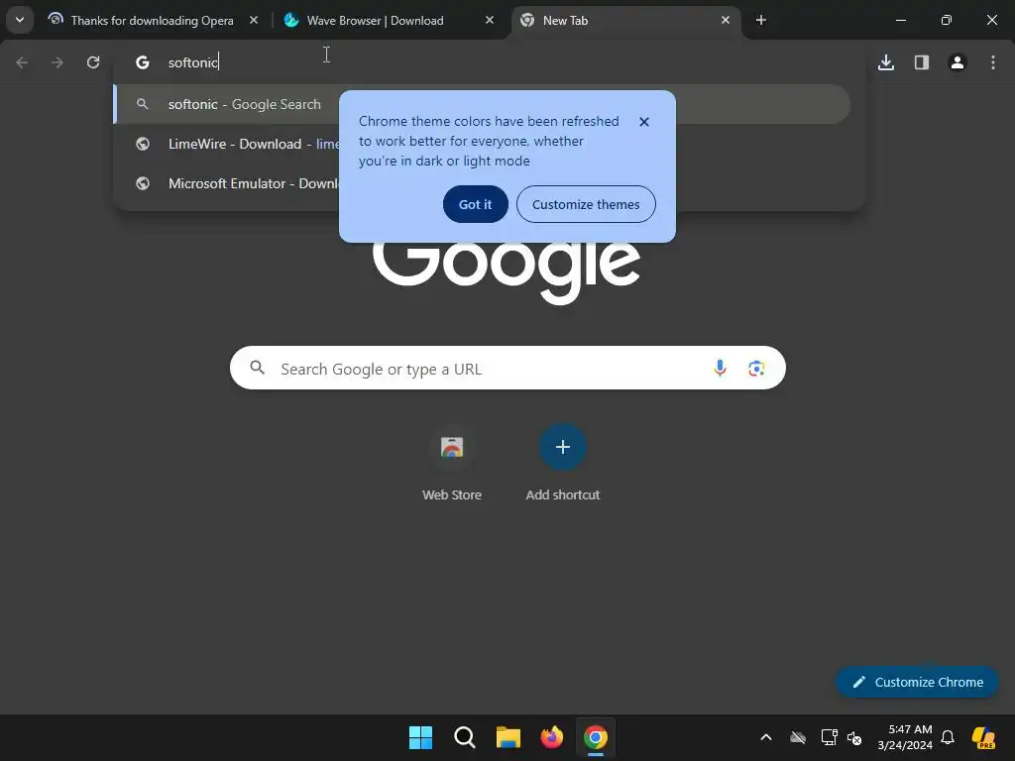Click the Got it button
The height and width of the screenshot is (761, 1015).
[475, 204]
